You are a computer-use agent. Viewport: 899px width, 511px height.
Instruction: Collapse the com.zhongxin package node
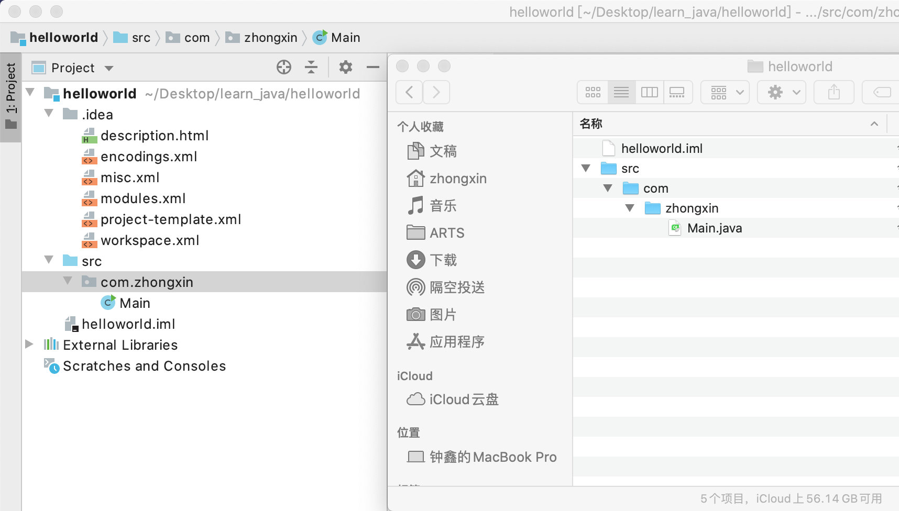coord(68,281)
